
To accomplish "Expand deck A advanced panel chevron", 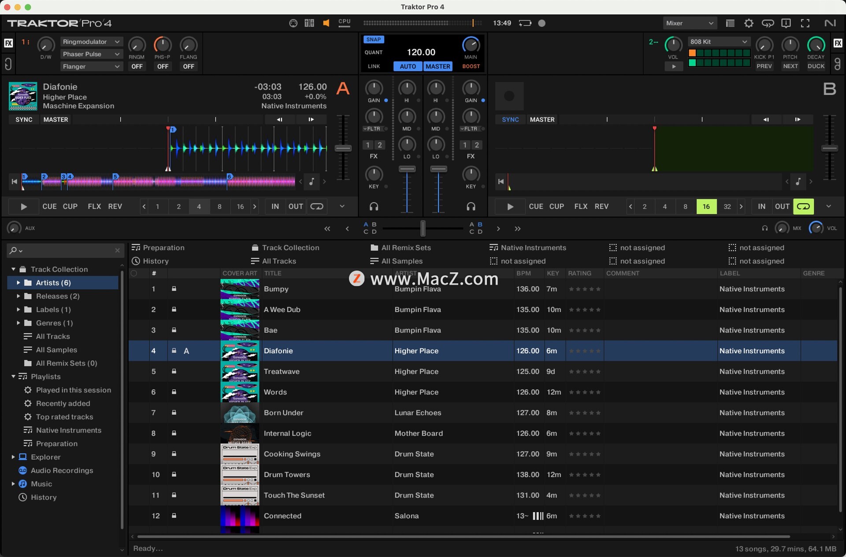I will pos(342,206).
